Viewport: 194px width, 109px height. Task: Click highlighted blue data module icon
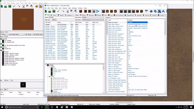click(159, 11)
